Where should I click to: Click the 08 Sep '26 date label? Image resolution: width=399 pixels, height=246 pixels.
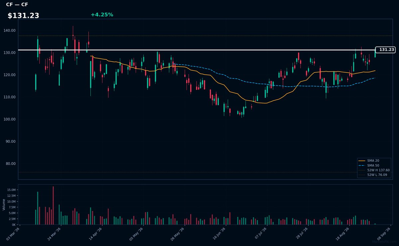[x=384, y=234]
